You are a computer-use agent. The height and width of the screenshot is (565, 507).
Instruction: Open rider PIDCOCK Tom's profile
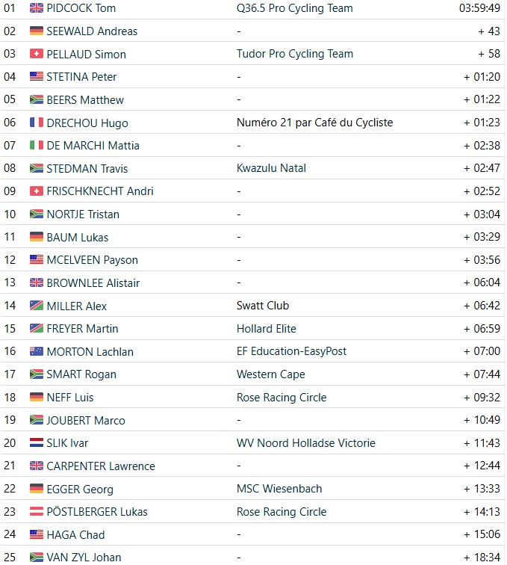81,8
